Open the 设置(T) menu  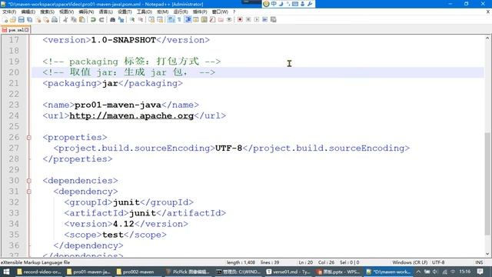[x=125, y=12]
